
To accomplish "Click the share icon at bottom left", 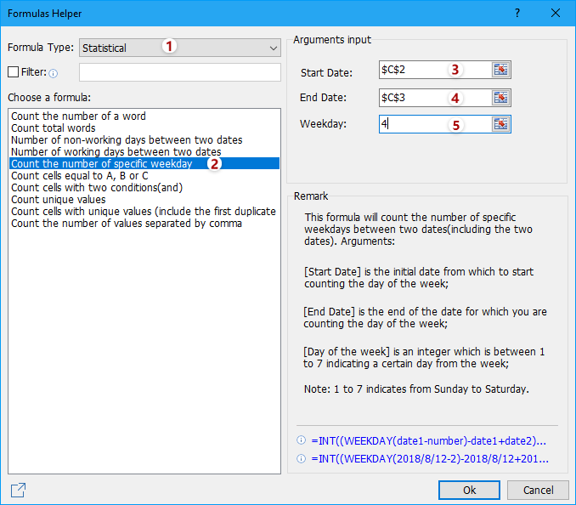I will 18,490.
